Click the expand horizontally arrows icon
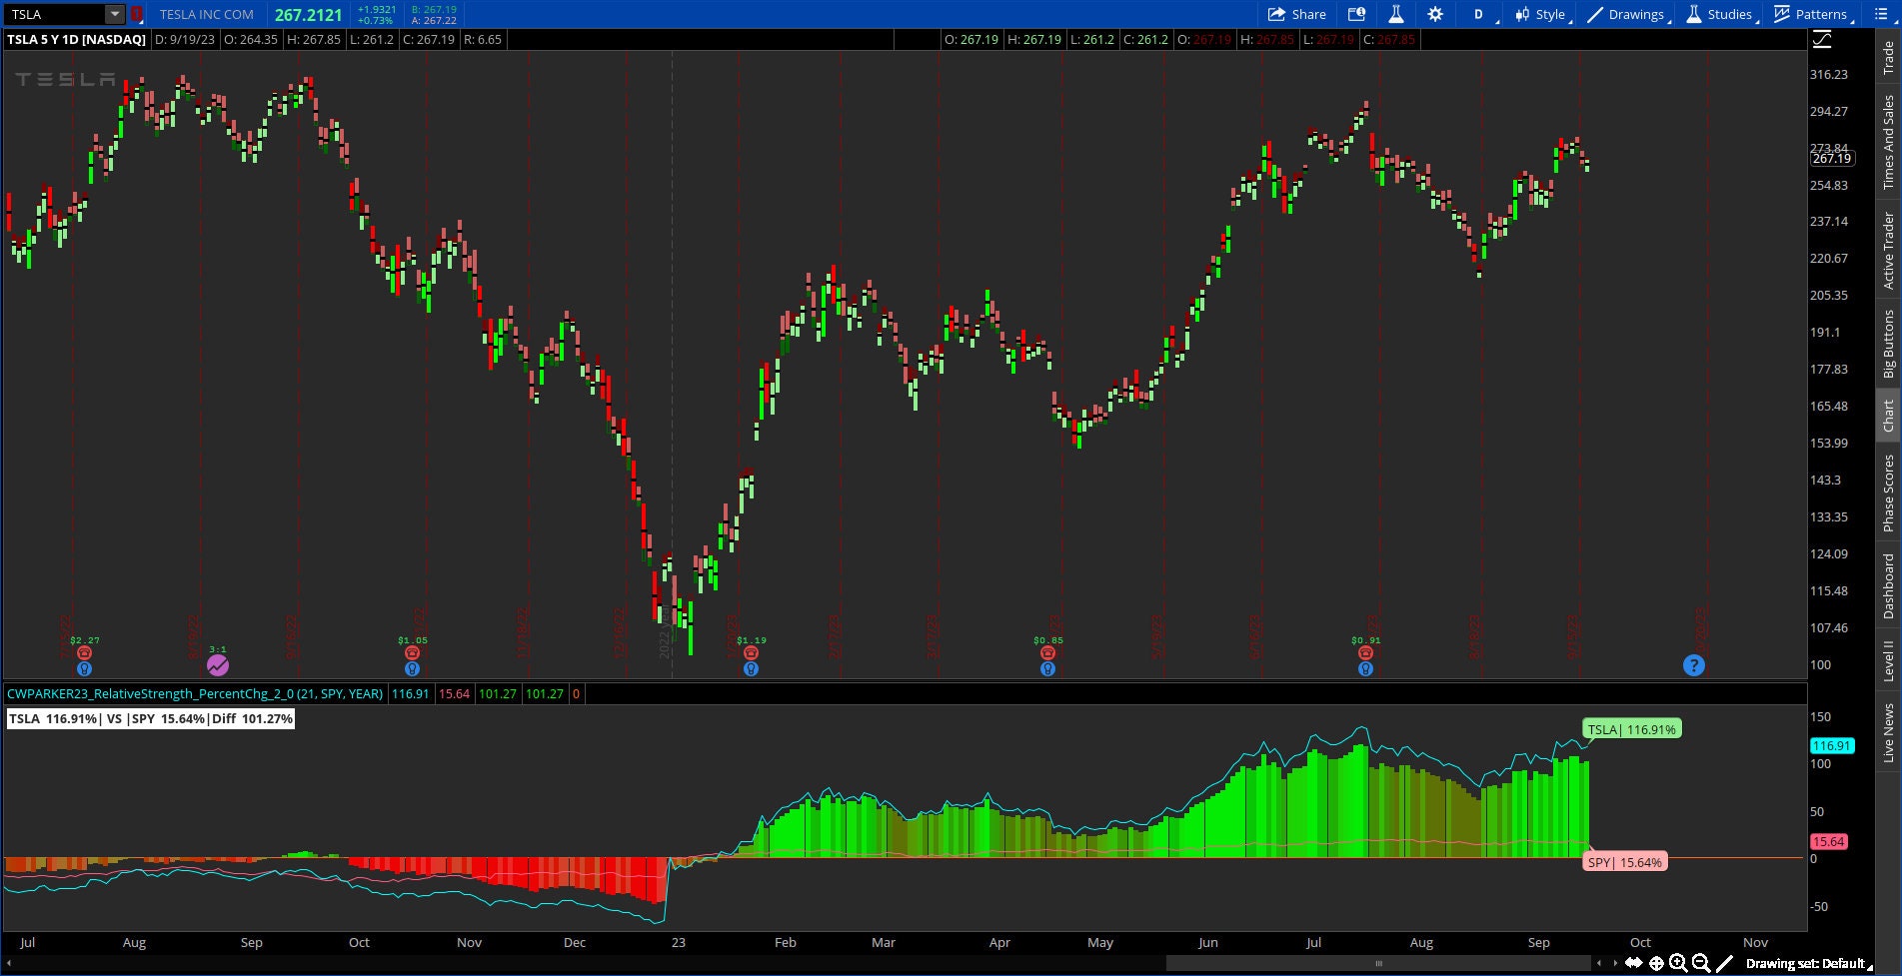The width and height of the screenshot is (1902, 976). (x=1633, y=963)
